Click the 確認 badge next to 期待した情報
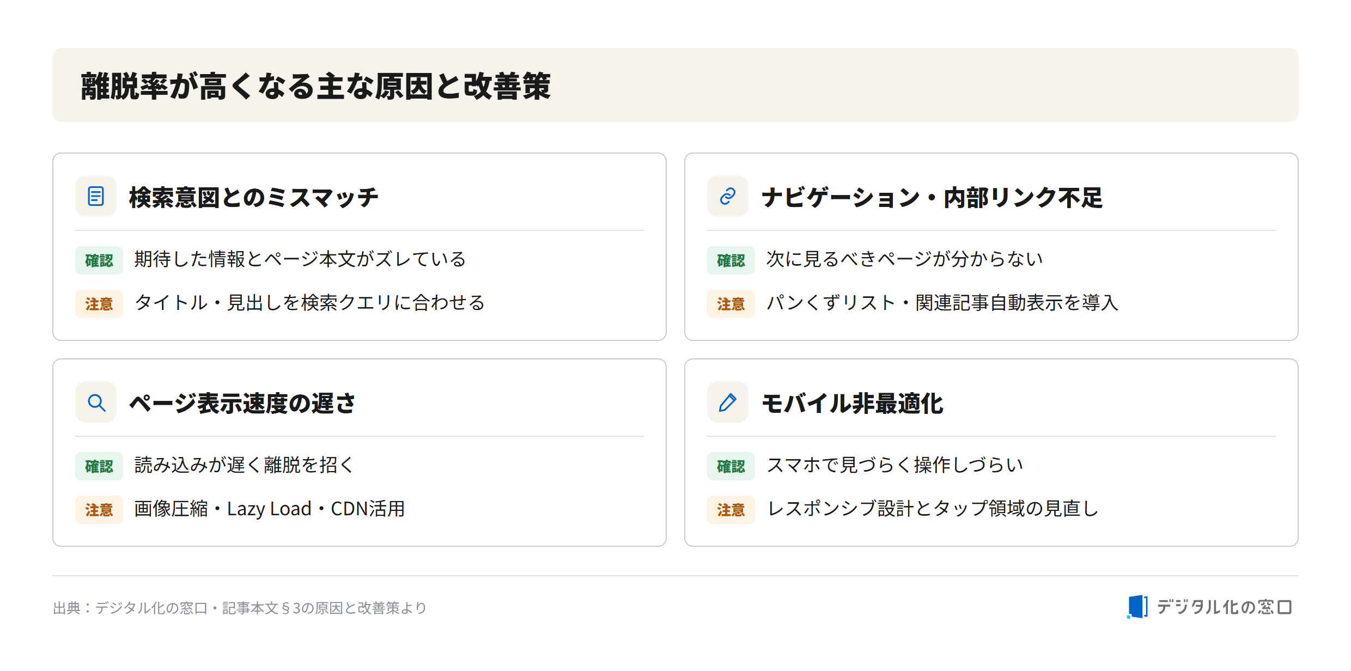Viewport: 1351px width, 671px height. 99,260
